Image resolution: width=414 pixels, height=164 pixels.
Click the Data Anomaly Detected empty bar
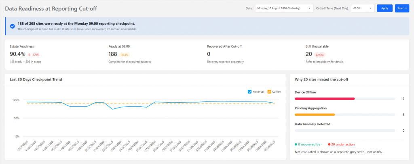click(345, 131)
